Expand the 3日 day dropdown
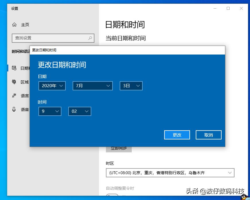This screenshot has height=200, width=250. tap(131, 86)
